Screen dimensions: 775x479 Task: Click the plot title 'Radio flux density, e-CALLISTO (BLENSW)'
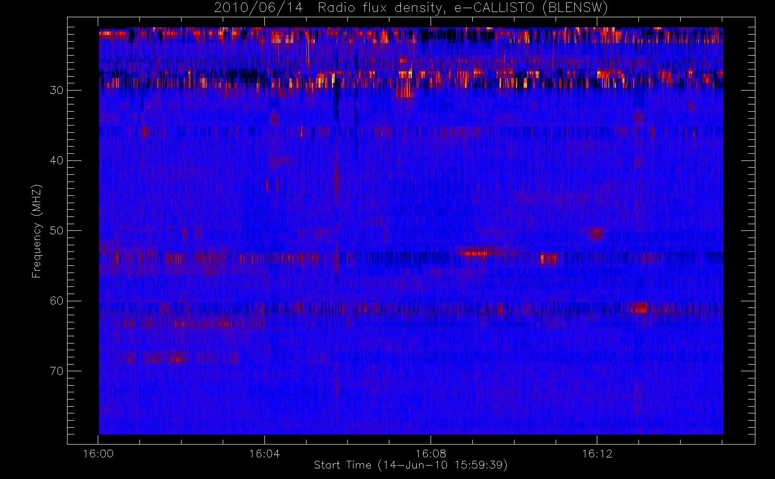[463, 8]
